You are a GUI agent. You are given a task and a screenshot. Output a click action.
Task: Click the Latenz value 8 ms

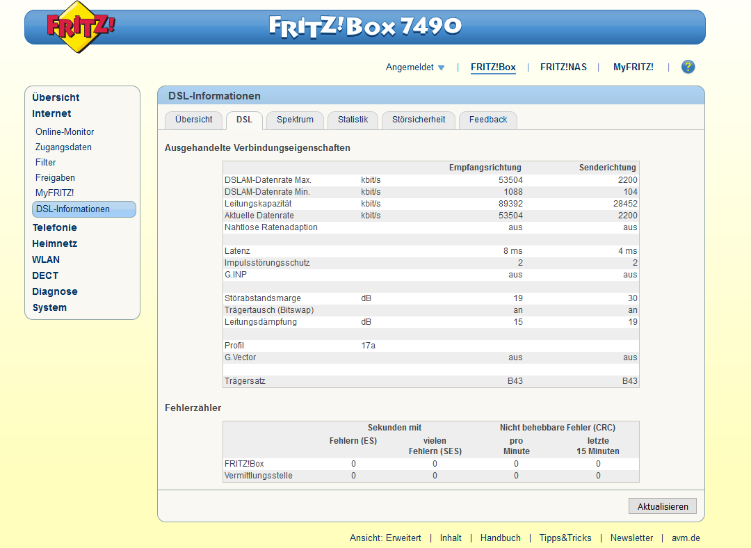click(512, 251)
